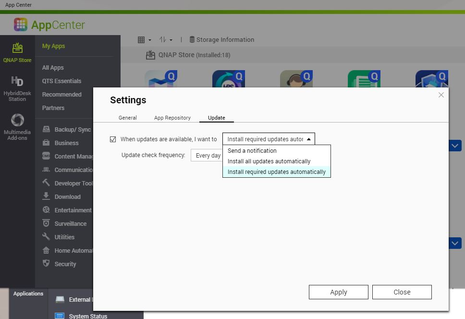Switch to the App Repository tab
The height and width of the screenshot is (319, 465).
[172, 118]
